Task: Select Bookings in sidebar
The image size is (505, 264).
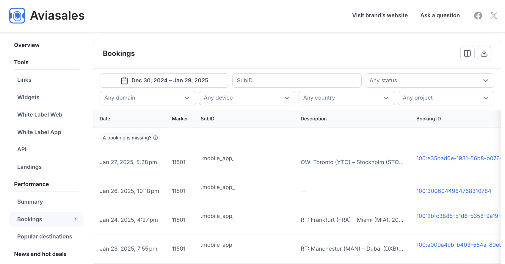Action: pyautogui.click(x=46, y=219)
